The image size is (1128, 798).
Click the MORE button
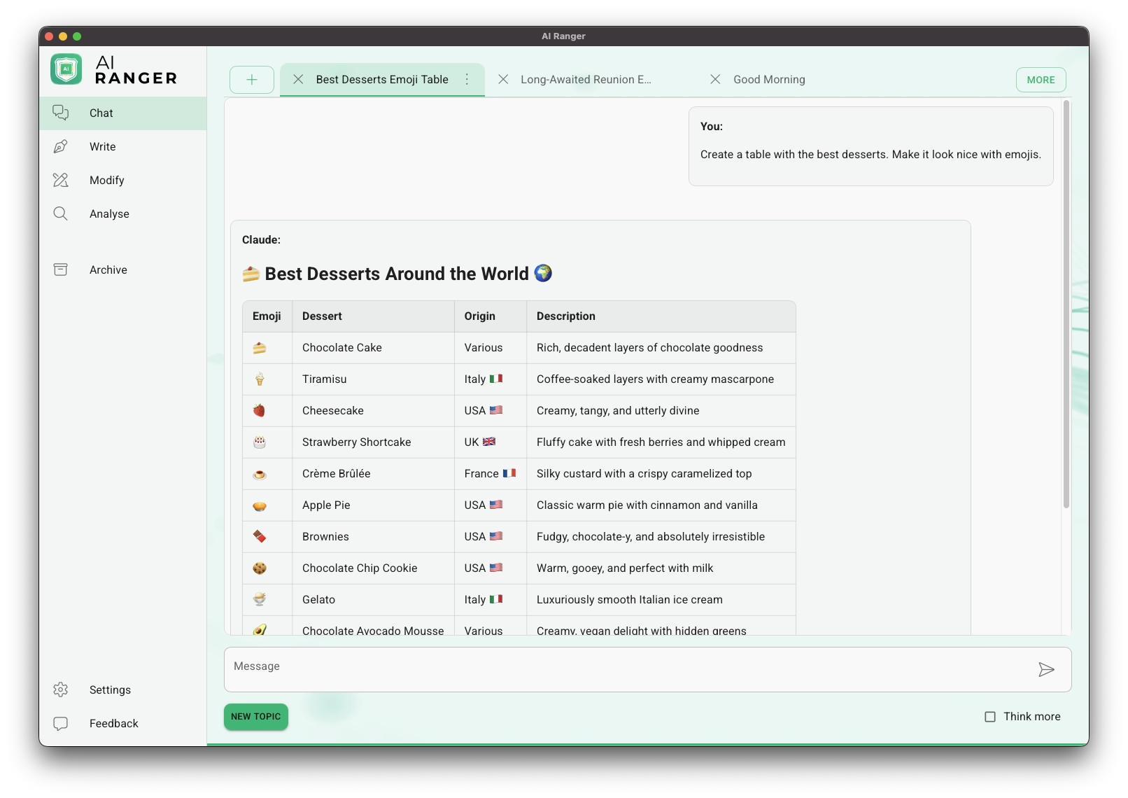click(1041, 80)
